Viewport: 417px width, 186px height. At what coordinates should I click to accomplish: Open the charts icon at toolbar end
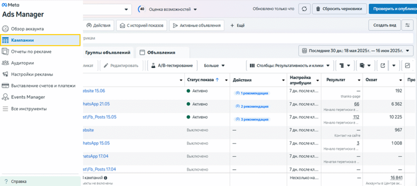[x=407, y=65]
